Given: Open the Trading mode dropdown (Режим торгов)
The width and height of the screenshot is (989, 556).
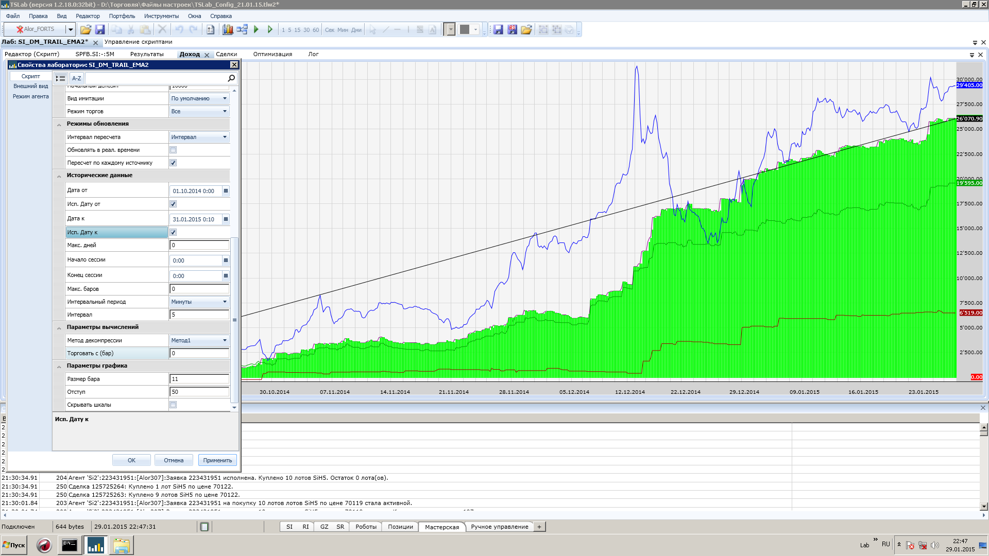Looking at the screenshot, I should [x=199, y=111].
